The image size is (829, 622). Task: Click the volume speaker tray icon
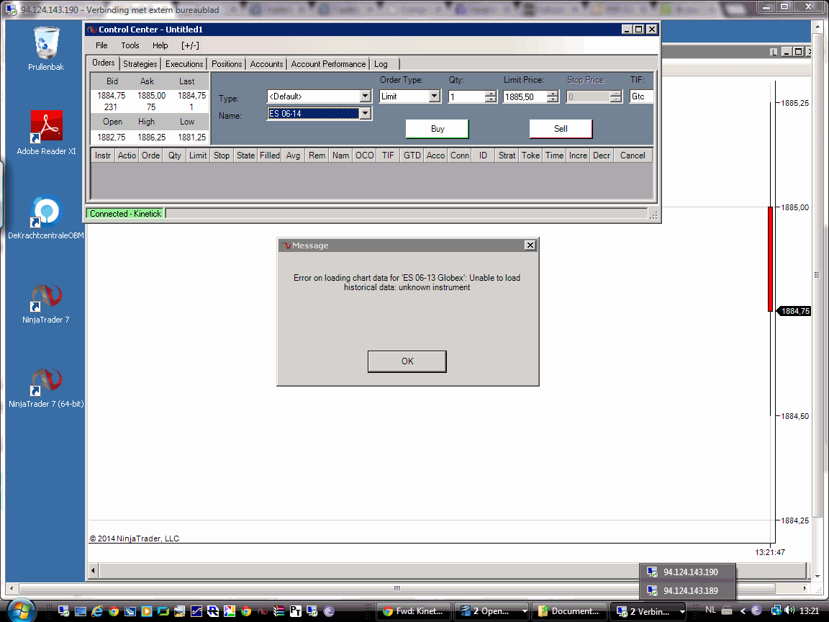tap(790, 610)
